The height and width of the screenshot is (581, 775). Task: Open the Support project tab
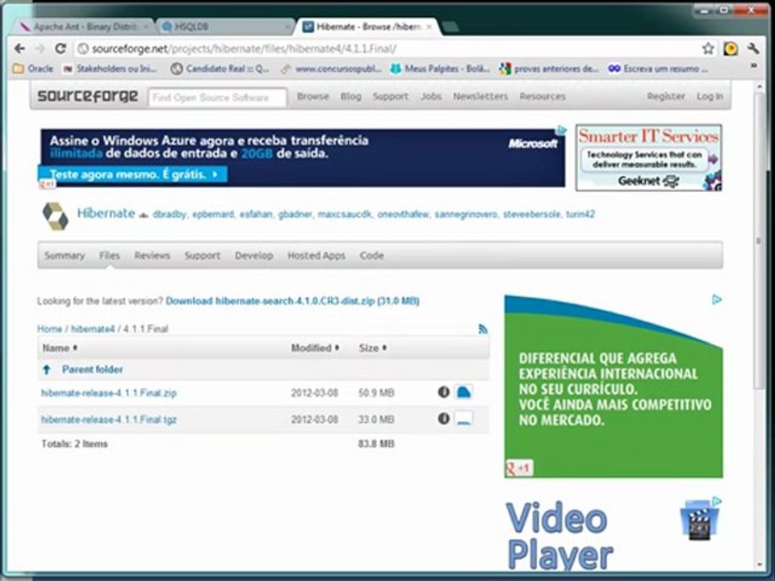202,256
